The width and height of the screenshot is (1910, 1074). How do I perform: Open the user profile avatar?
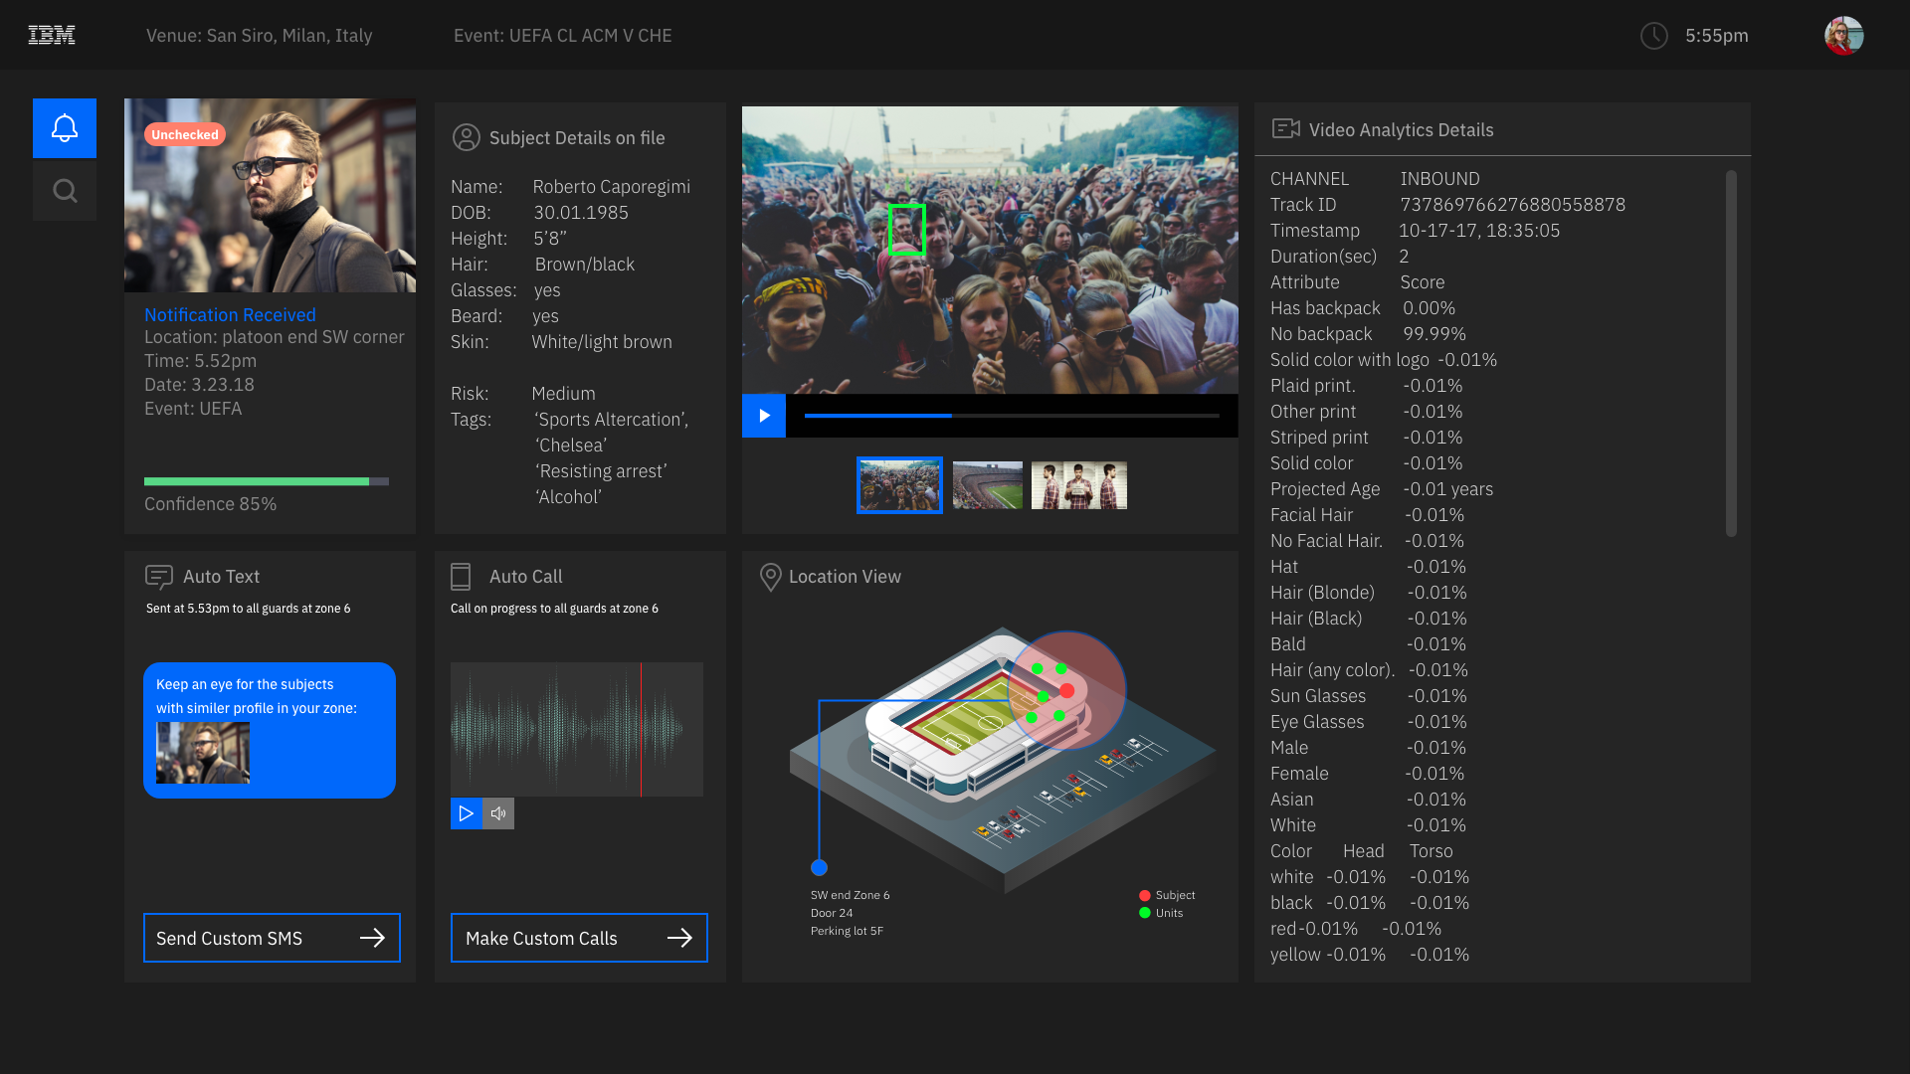click(1843, 36)
